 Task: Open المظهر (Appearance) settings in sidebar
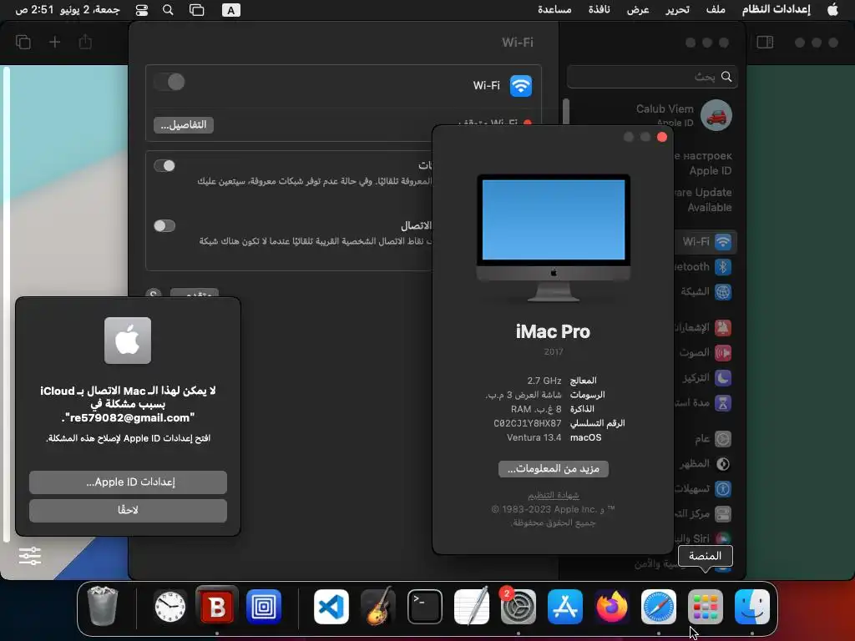[706, 464]
